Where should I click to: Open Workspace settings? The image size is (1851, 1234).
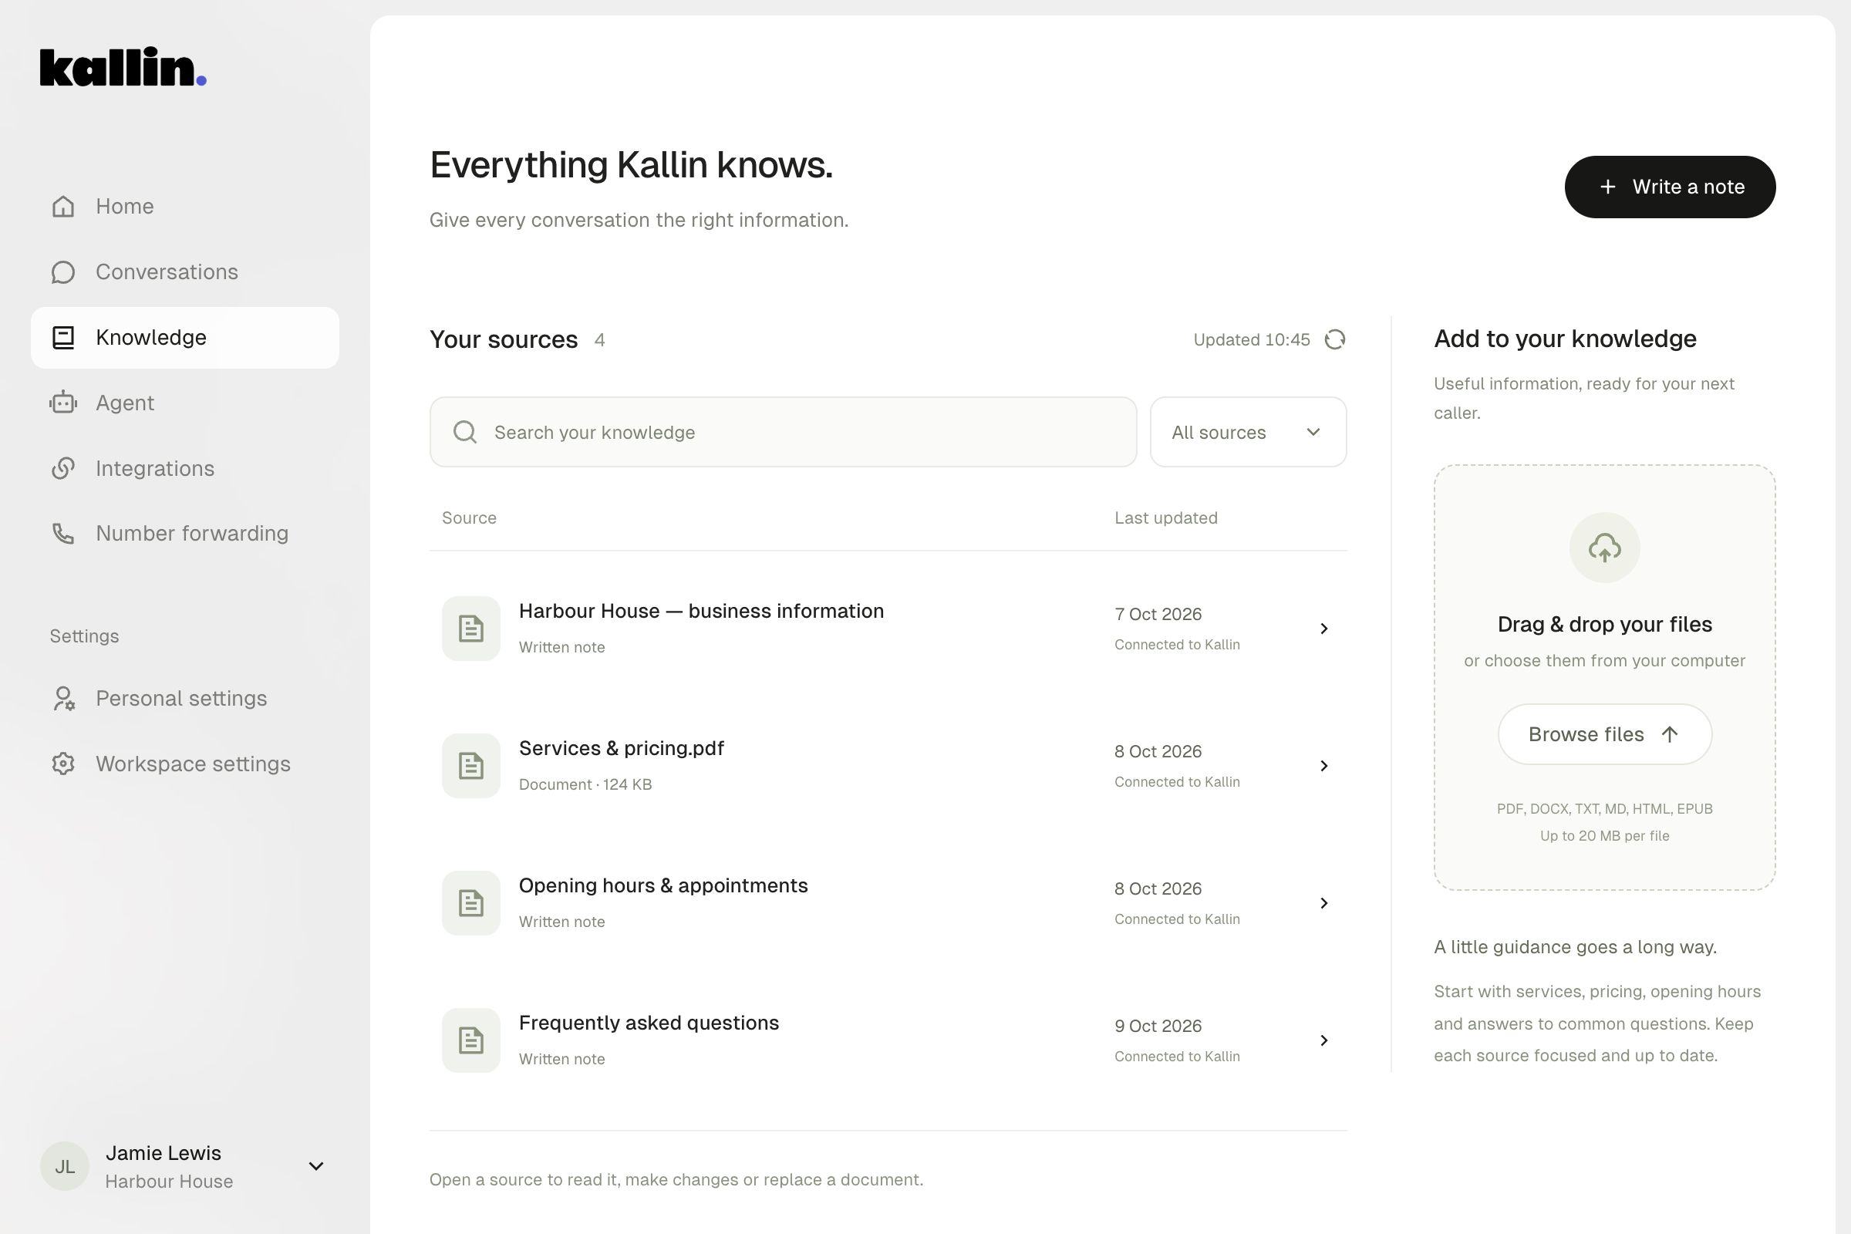pos(185,764)
